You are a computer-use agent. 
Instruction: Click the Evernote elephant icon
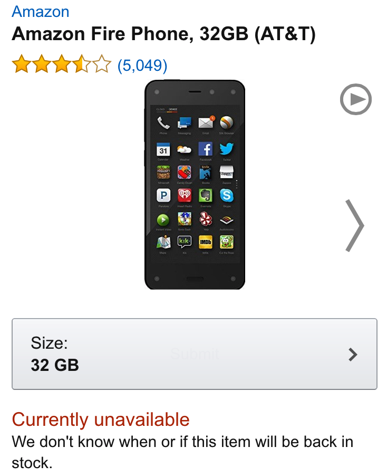click(x=205, y=195)
